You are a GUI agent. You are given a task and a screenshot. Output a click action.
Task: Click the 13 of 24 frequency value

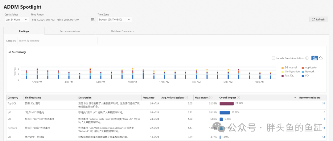click(x=154, y=137)
